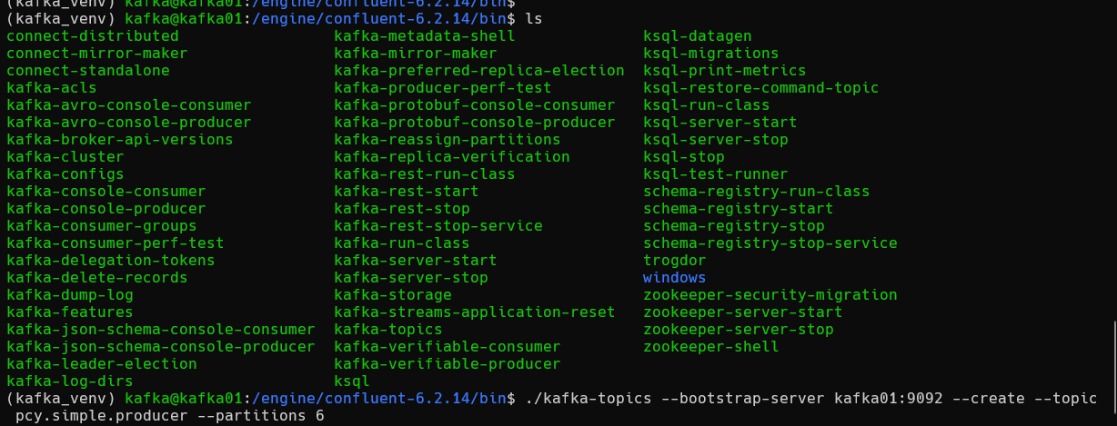Click the kafka-server-start script name
1117x426 pixels.
[x=415, y=261]
